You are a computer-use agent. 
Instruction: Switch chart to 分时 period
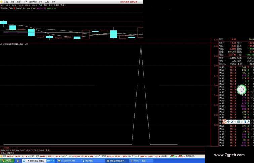click(3, 5)
